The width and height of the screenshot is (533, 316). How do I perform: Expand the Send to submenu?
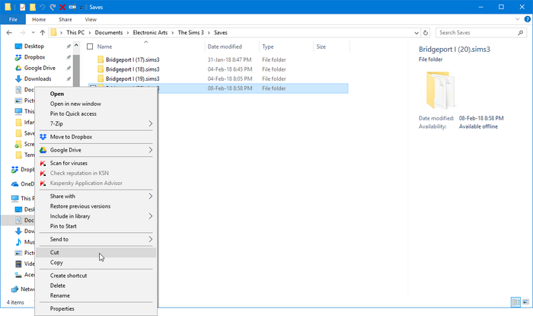[96, 239]
